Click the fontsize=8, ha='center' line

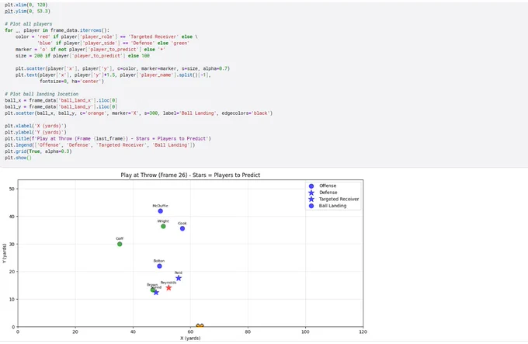click(71, 82)
